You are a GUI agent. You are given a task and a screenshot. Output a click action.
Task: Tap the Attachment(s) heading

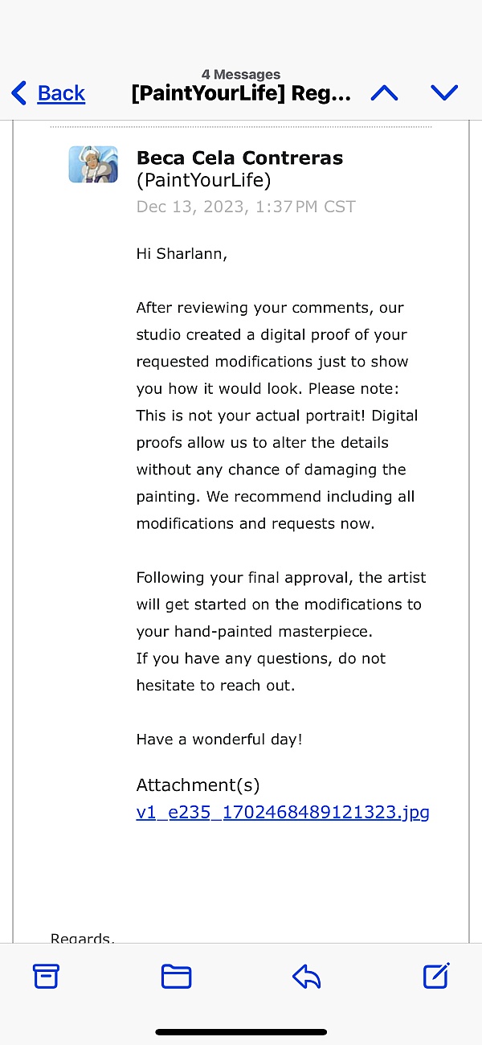coord(198,785)
